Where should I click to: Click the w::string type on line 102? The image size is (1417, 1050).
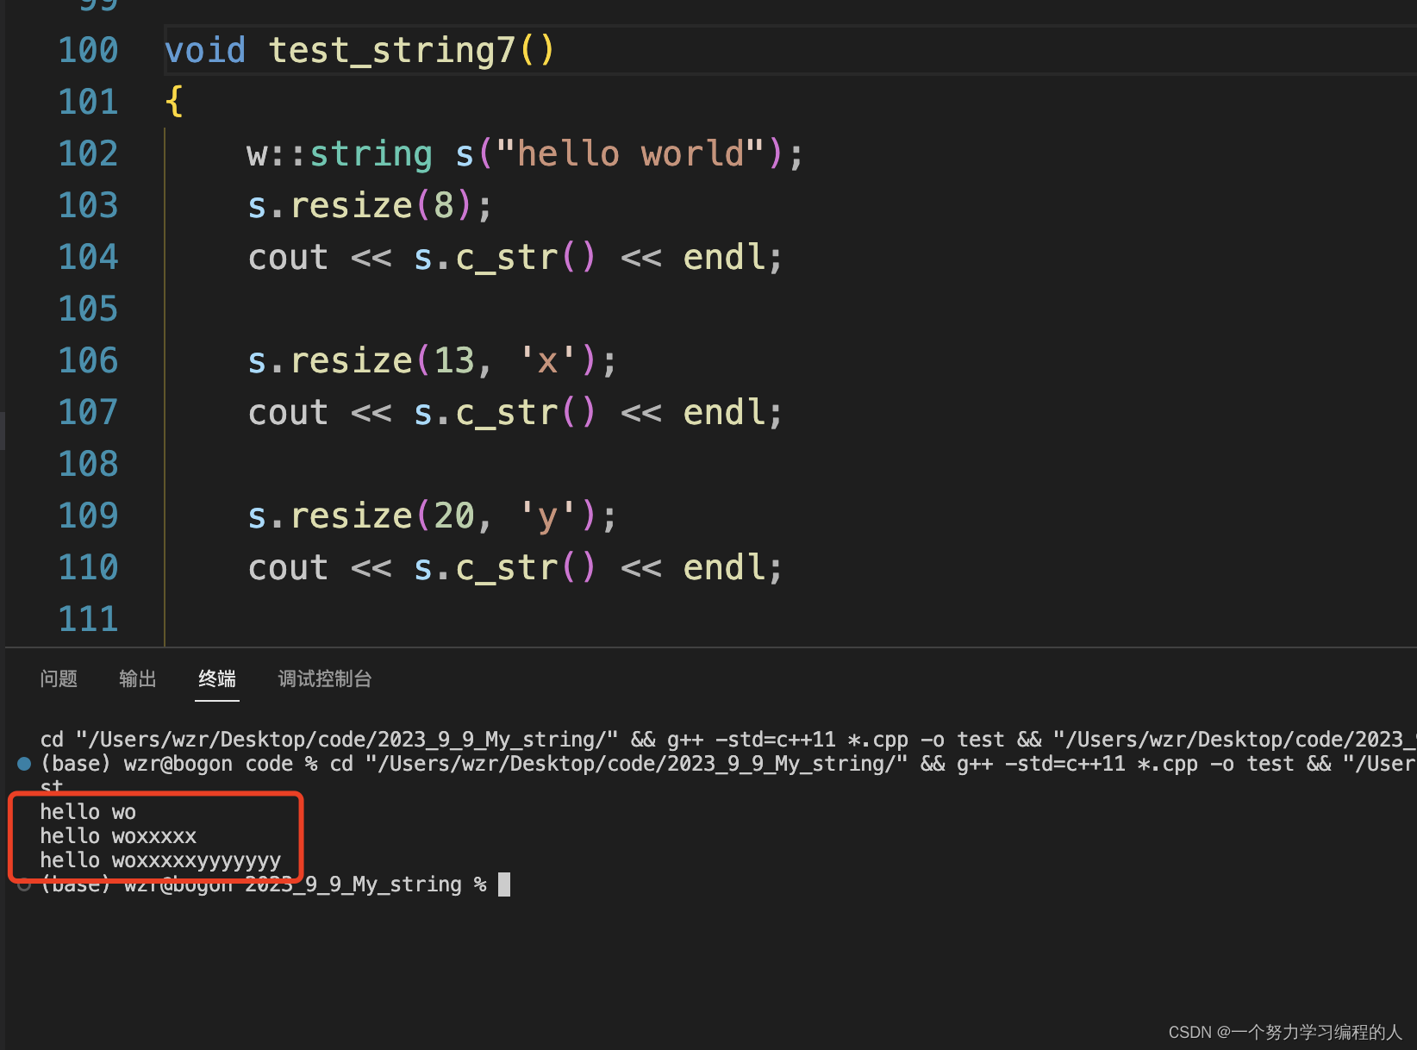click(340, 153)
